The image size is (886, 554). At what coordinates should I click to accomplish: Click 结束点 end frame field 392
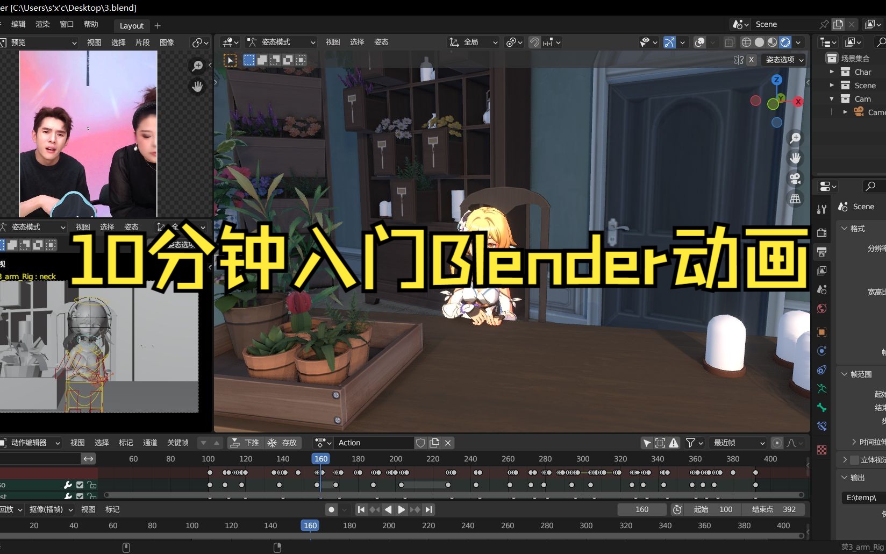coord(775,509)
